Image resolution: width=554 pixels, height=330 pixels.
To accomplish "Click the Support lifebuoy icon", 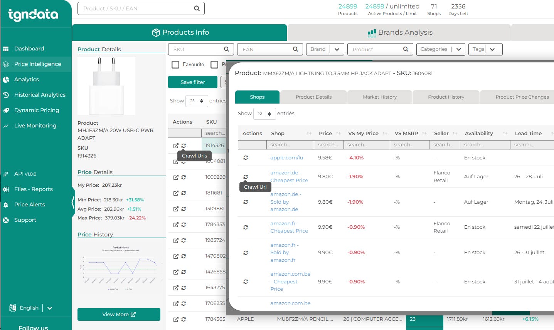I will [x=6, y=220].
